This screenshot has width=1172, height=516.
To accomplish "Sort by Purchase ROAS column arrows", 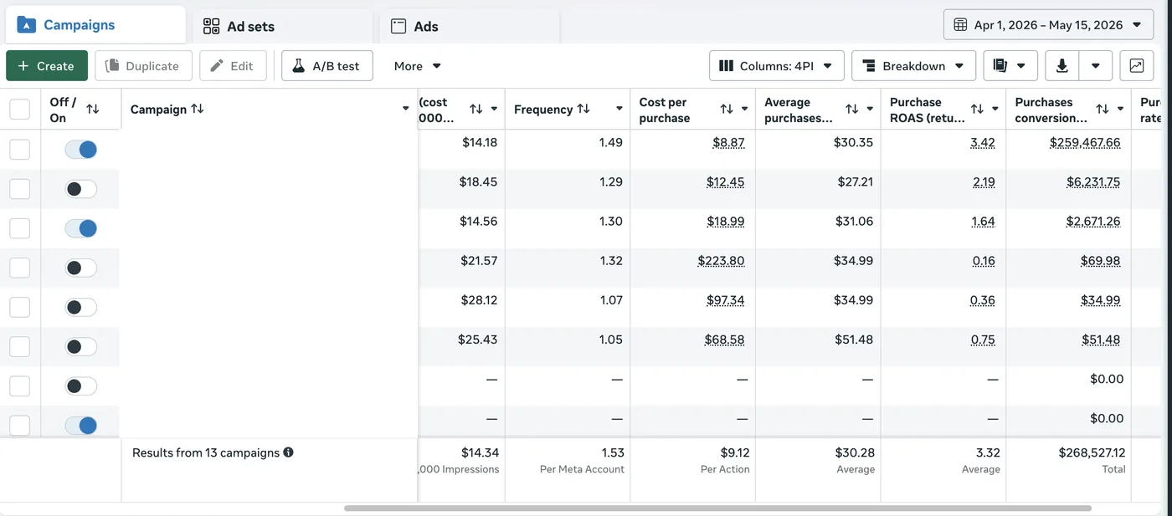I will pyautogui.click(x=977, y=110).
